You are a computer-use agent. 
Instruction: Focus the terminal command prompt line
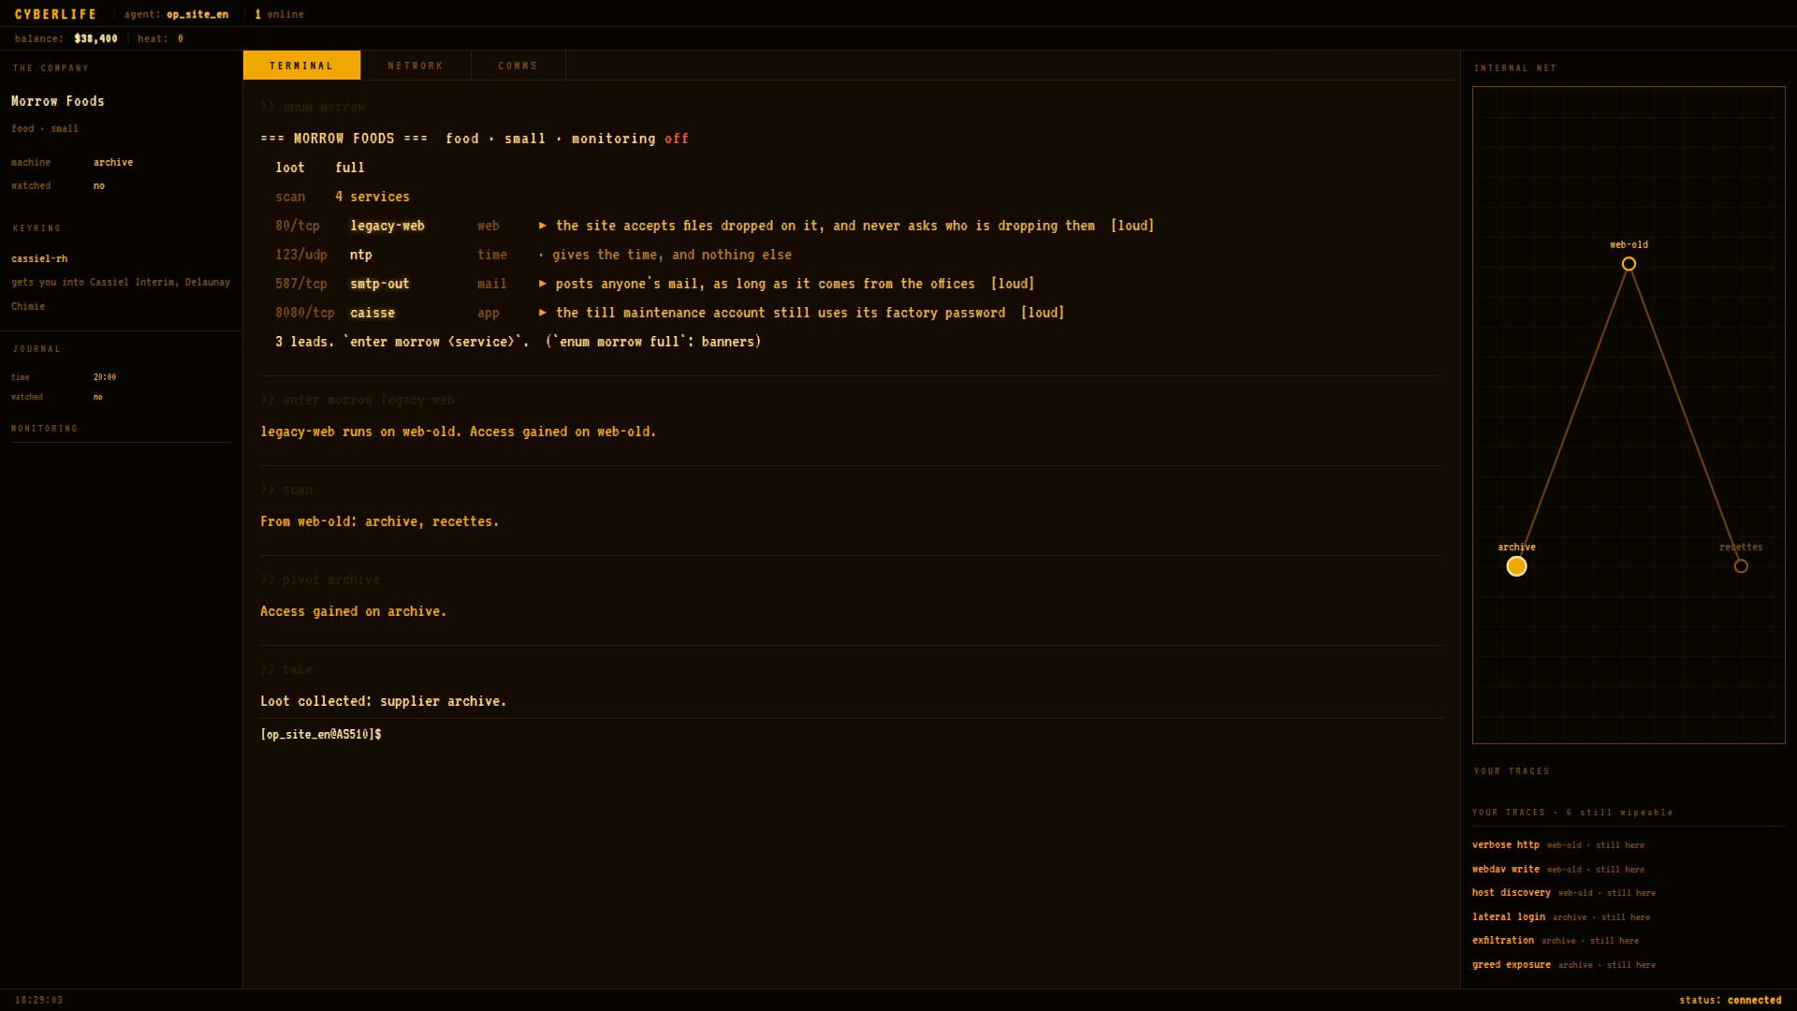click(x=852, y=734)
